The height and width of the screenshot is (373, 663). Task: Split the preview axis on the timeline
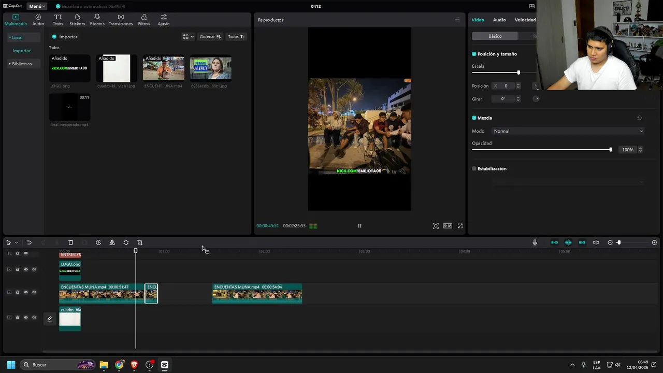click(x=596, y=242)
